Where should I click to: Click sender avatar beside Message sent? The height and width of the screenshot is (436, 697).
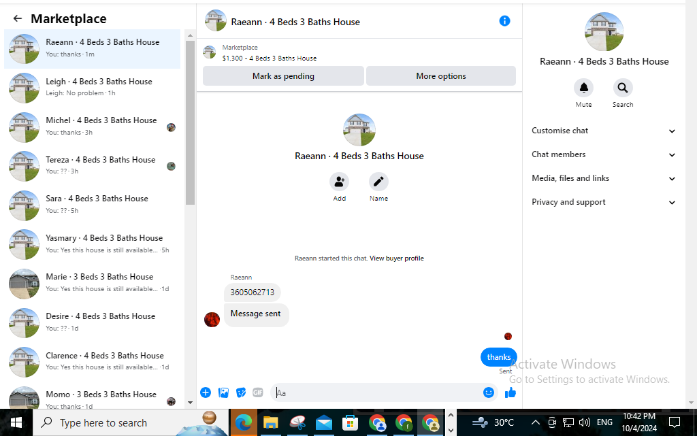pyautogui.click(x=212, y=319)
